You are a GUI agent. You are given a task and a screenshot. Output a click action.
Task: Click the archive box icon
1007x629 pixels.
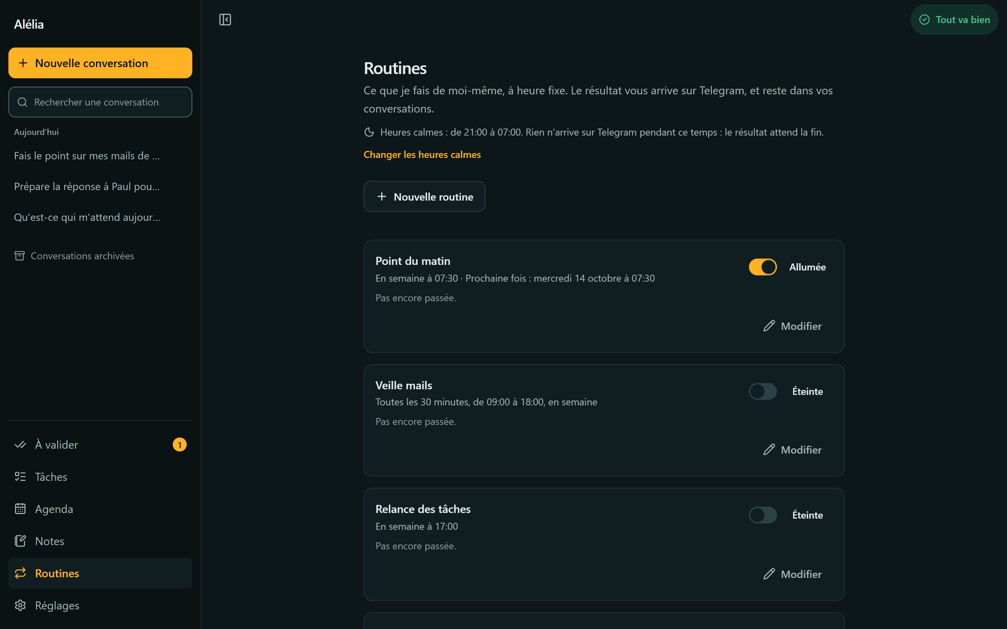[20, 256]
